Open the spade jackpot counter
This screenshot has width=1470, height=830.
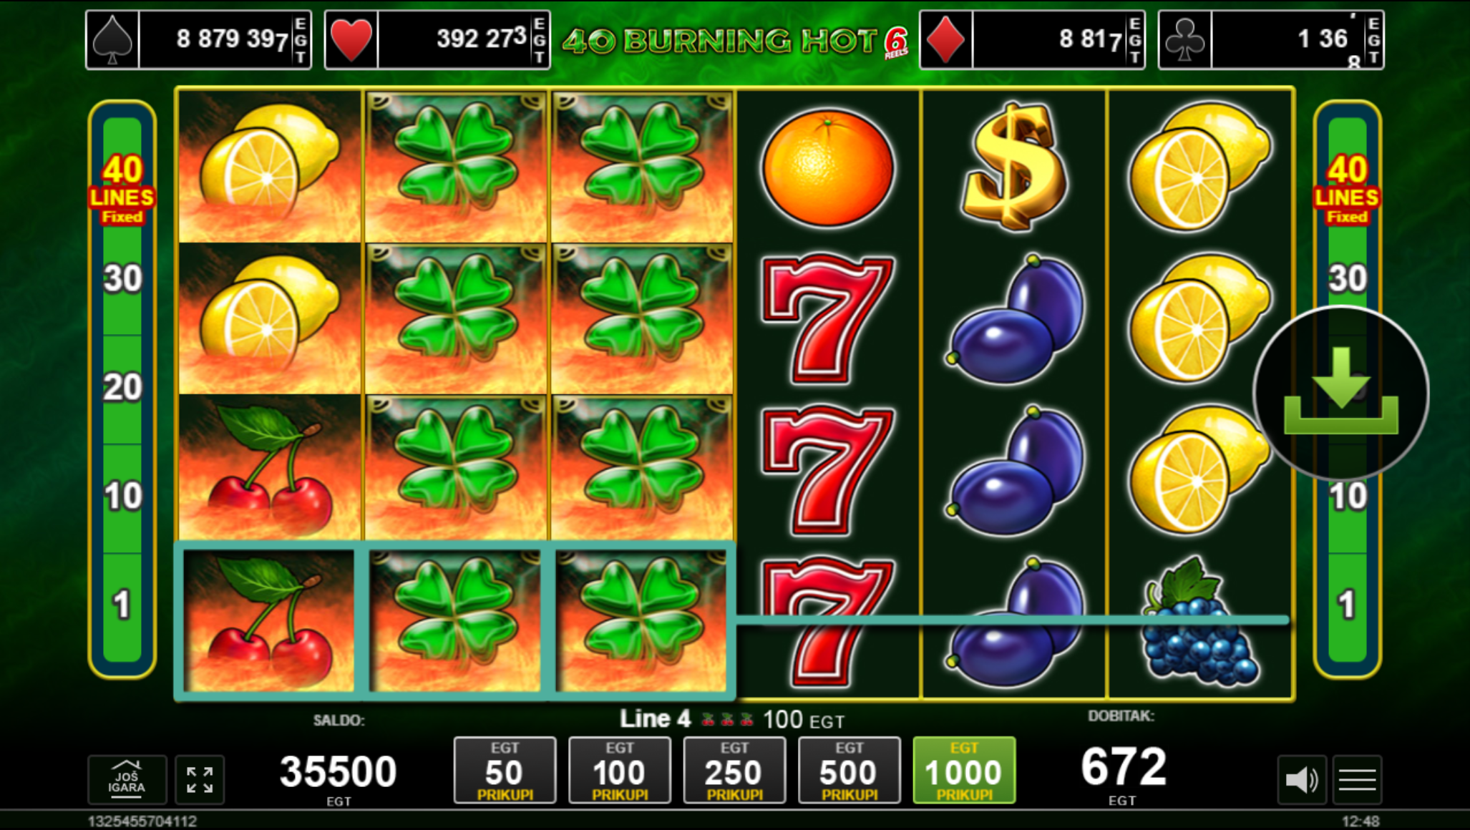[x=198, y=40]
